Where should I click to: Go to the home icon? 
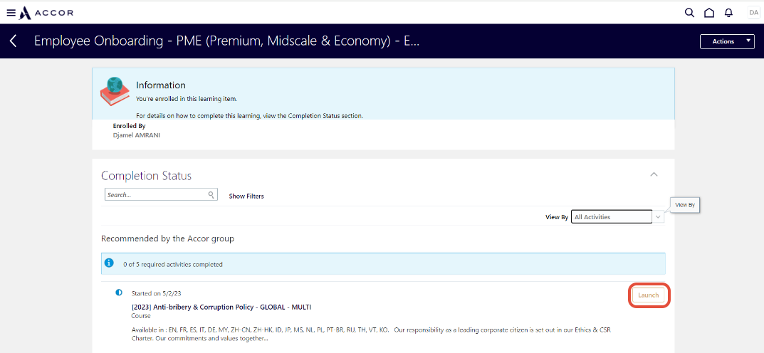tap(709, 13)
